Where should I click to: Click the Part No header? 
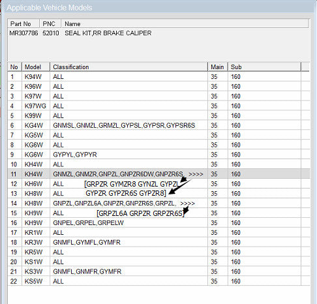(x=23, y=23)
